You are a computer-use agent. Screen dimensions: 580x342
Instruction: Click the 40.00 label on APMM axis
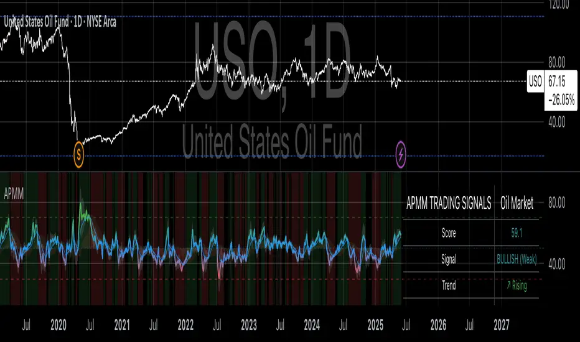pyautogui.click(x=557, y=264)
